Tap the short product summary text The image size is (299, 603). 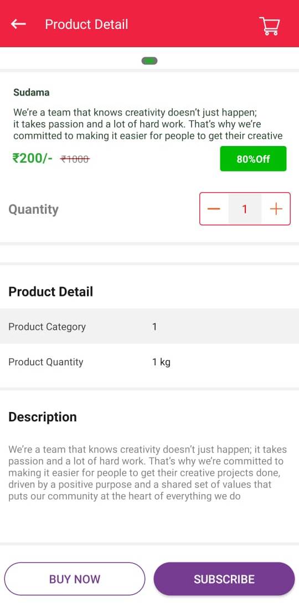pos(148,124)
